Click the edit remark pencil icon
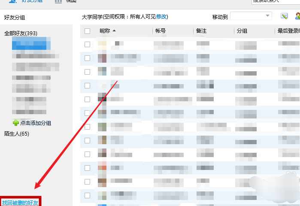300x206 pixels. tap(284, 16)
